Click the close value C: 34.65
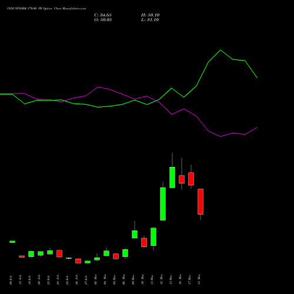Image resolution: width=294 pixels, height=294 pixels. [x=103, y=15]
